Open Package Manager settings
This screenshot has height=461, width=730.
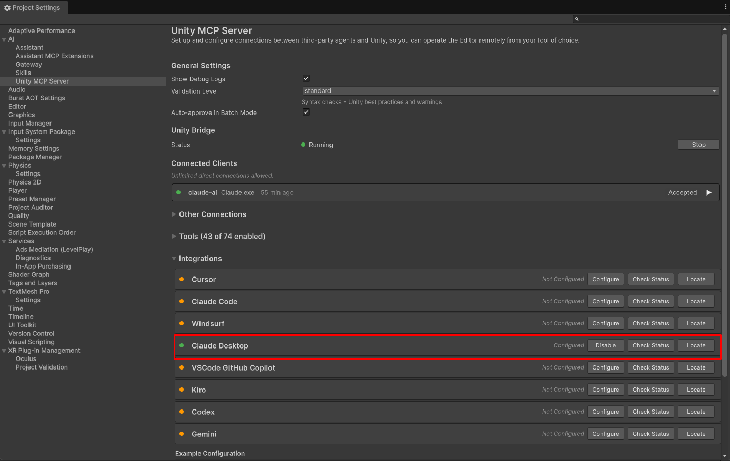pos(35,157)
